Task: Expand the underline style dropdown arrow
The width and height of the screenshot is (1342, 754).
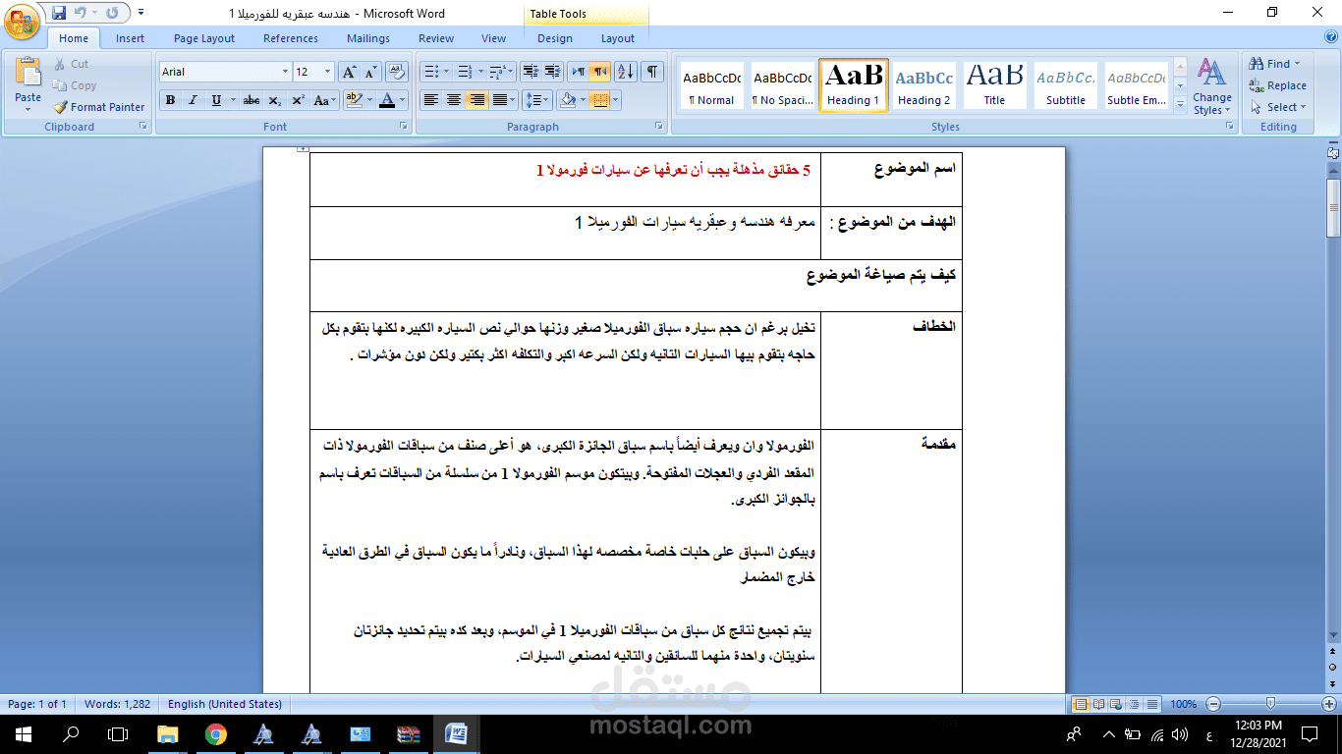Action: coord(232,100)
